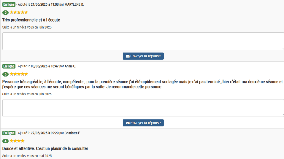The image size is (284, 159).
Task: Click the green rating badge 5 on Annie's review
Action: click(6, 74)
